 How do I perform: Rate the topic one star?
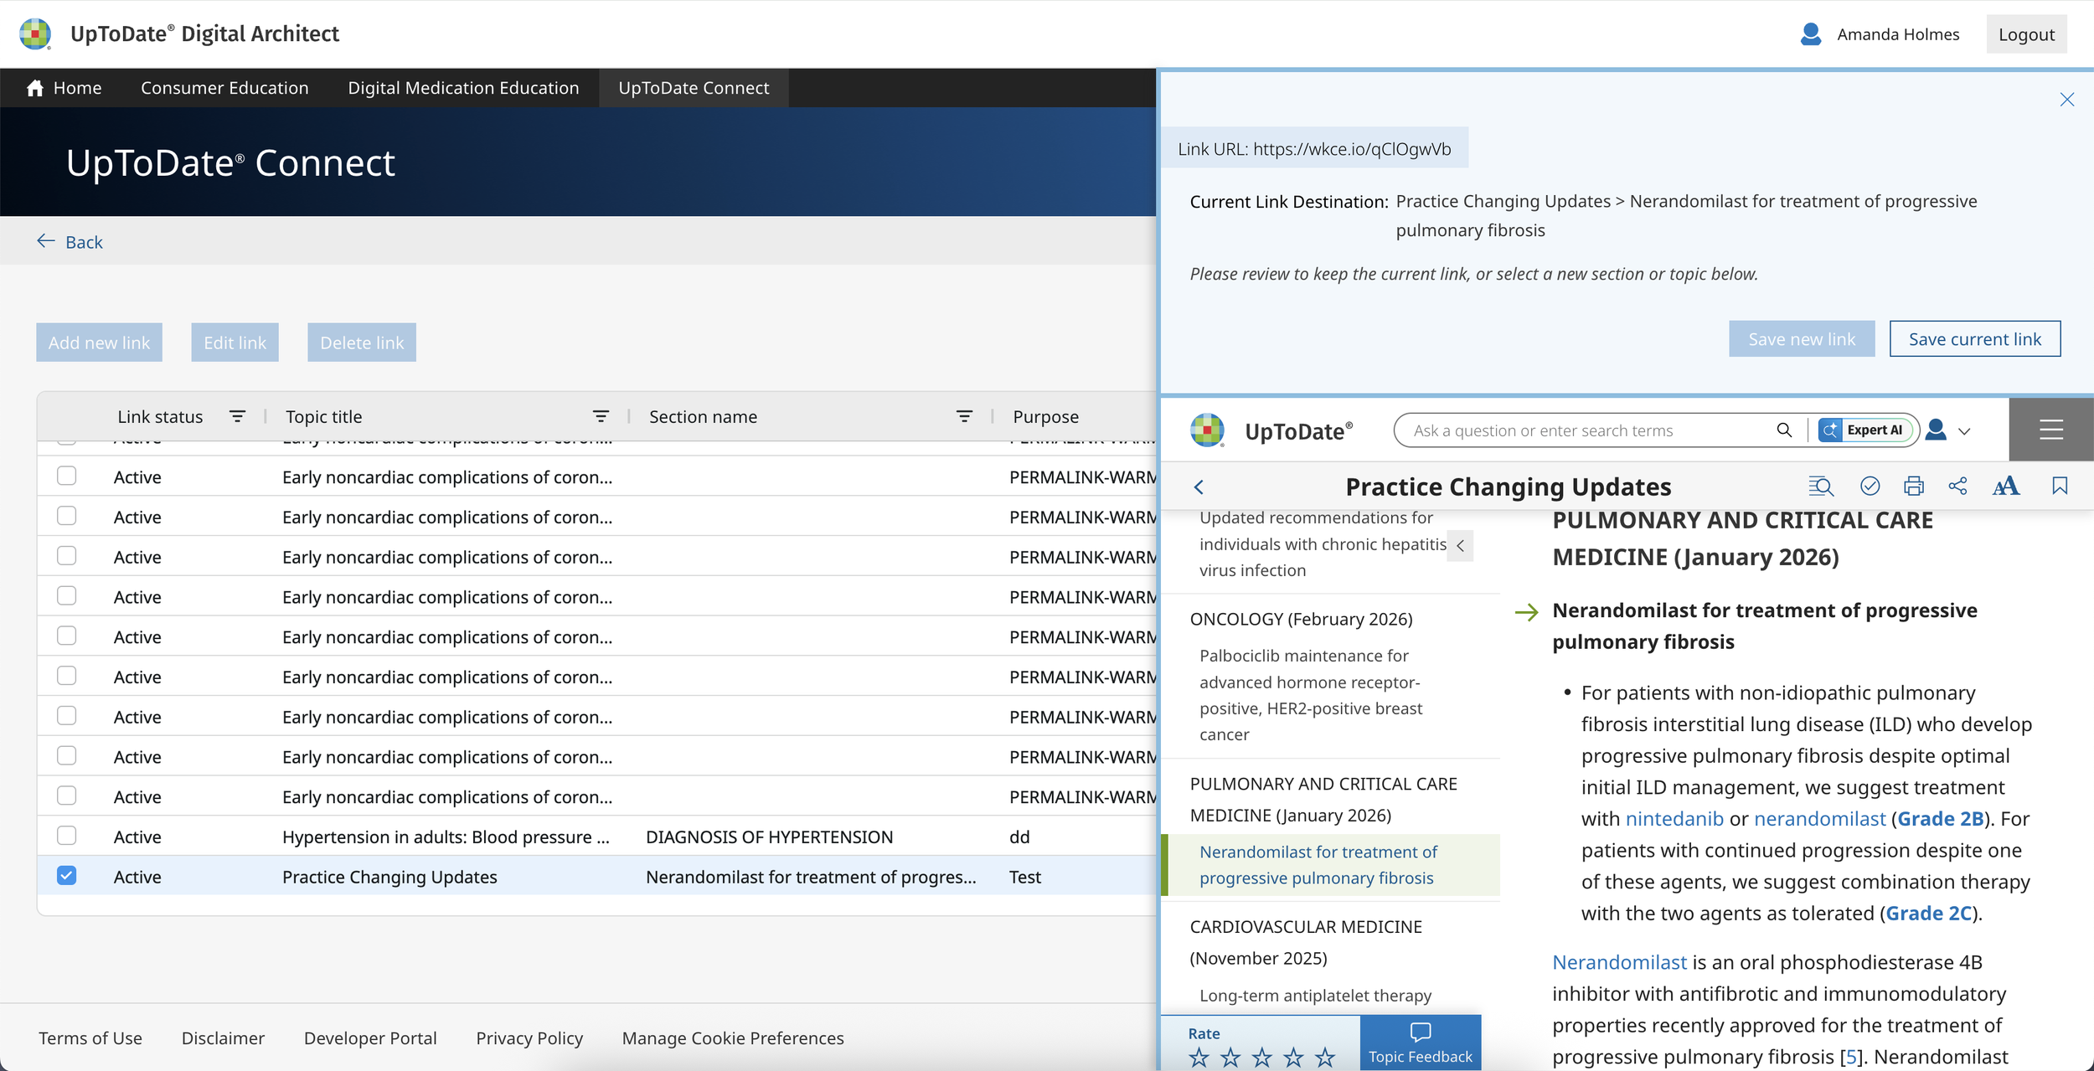(x=1199, y=1058)
